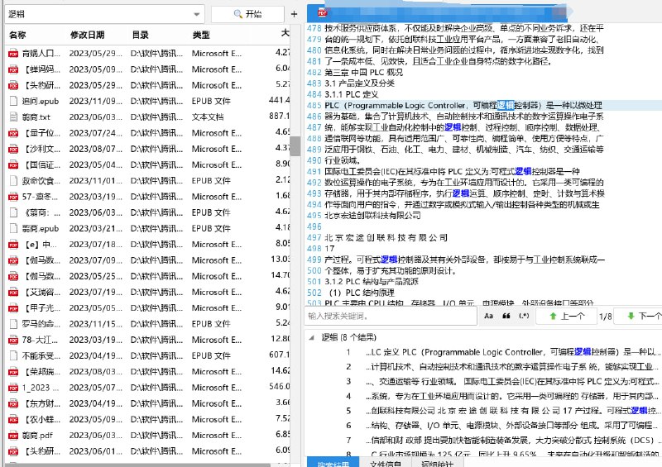The height and width of the screenshot is (467, 662).
Task: Click the PDF icon of the 78-大江 file
Action: (x=12, y=339)
